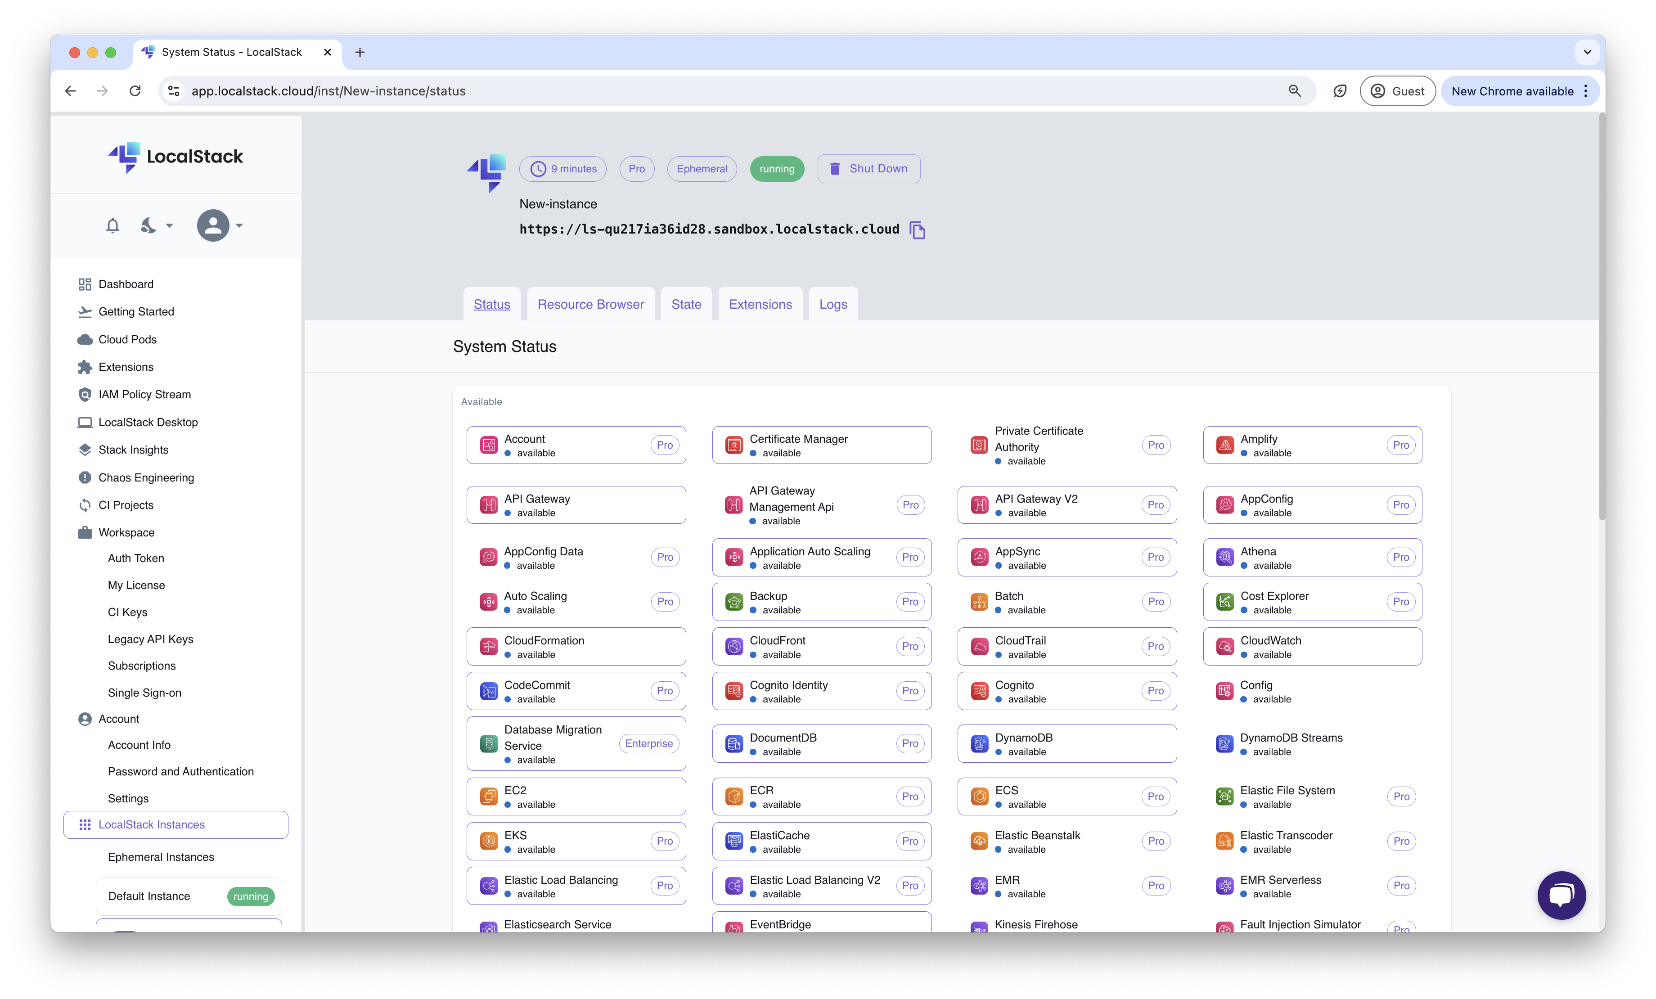
Task: Click the CloudWatch service icon
Action: click(1224, 647)
